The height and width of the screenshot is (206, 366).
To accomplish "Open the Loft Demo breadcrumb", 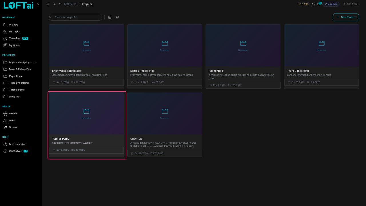I will 70,4.
